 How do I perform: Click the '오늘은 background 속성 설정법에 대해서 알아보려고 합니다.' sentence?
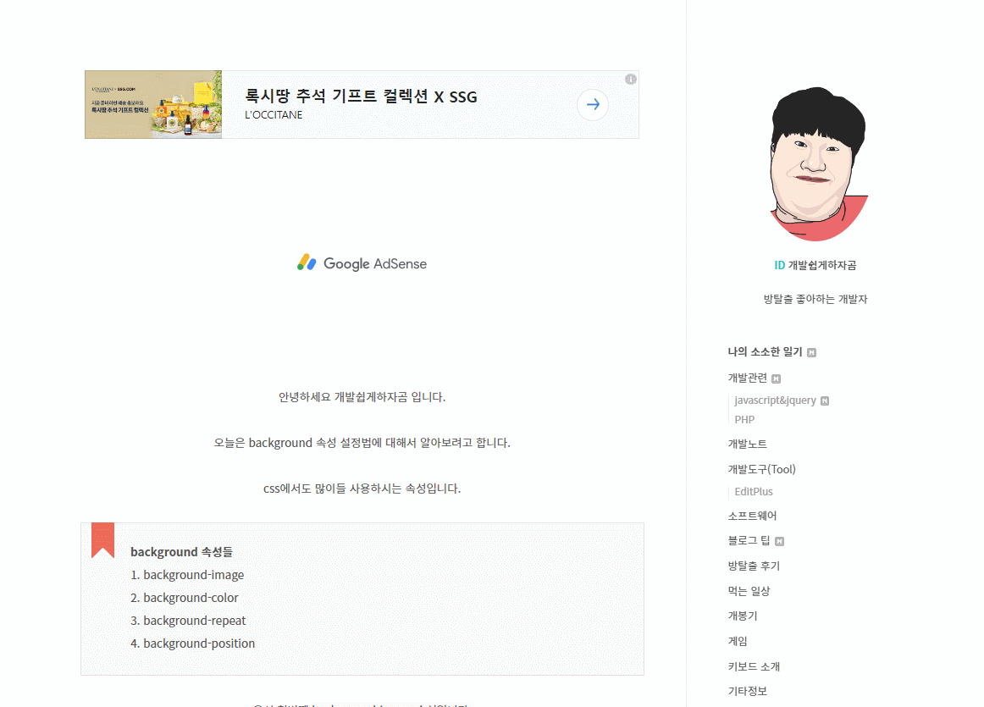tap(362, 443)
